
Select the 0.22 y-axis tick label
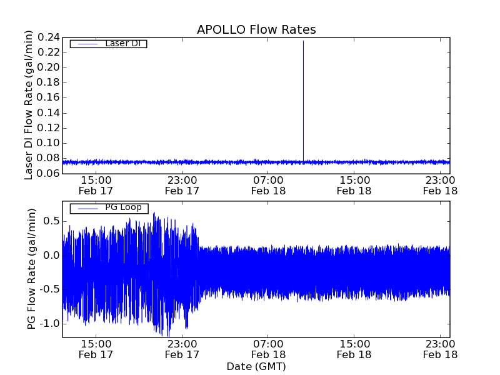click(49, 52)
